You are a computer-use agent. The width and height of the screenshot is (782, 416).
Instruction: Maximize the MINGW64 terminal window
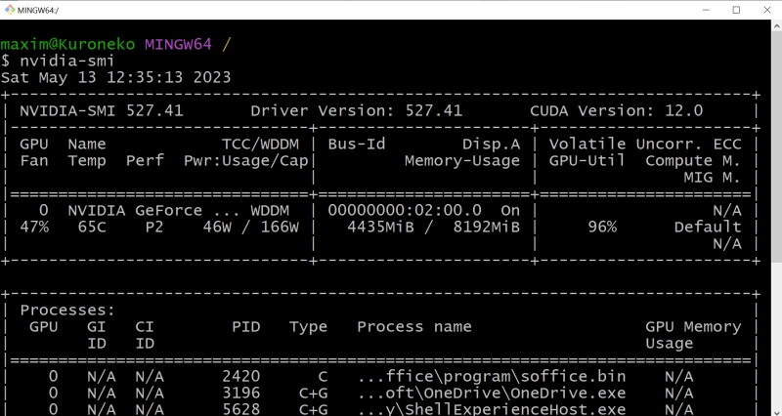pyautogui.click(x=736, y=10)
